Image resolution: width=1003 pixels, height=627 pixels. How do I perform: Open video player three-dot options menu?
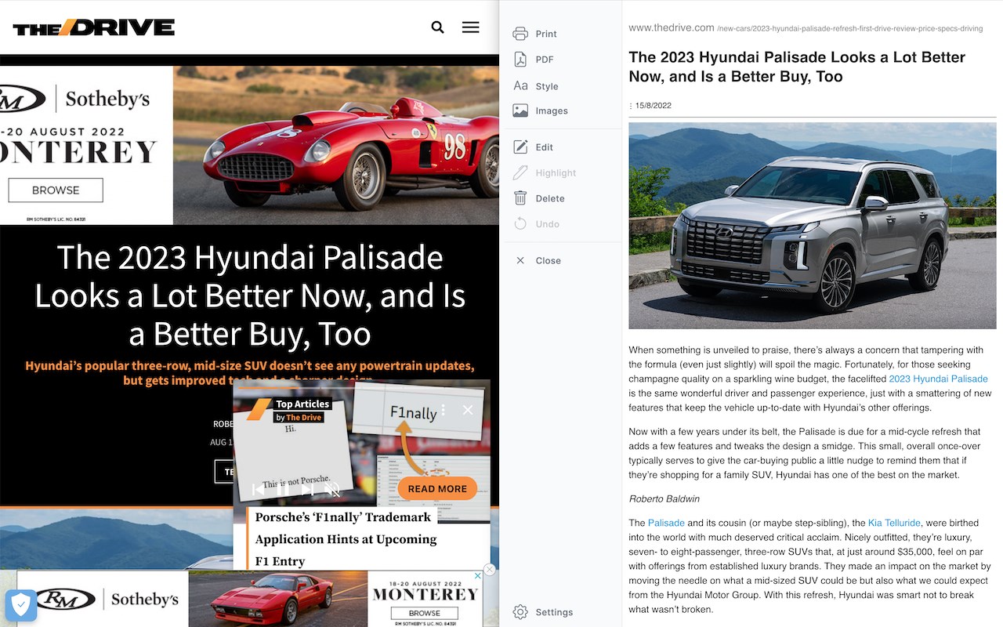444,410
